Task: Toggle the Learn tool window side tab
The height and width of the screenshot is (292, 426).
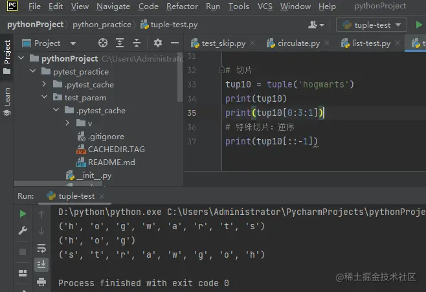Action: [7, 101]
